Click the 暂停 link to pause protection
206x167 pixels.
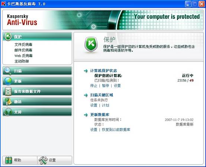[106, 86]
